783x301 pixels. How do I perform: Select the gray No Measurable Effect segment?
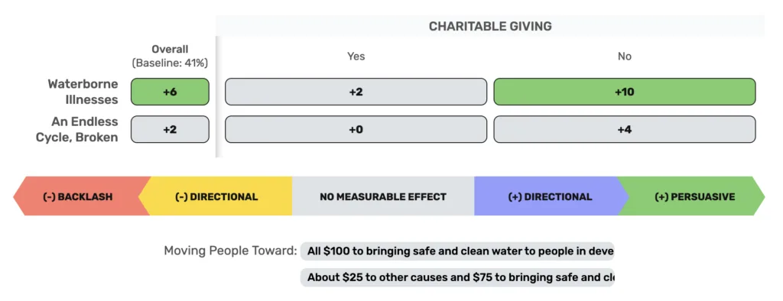tap(383, 196)
